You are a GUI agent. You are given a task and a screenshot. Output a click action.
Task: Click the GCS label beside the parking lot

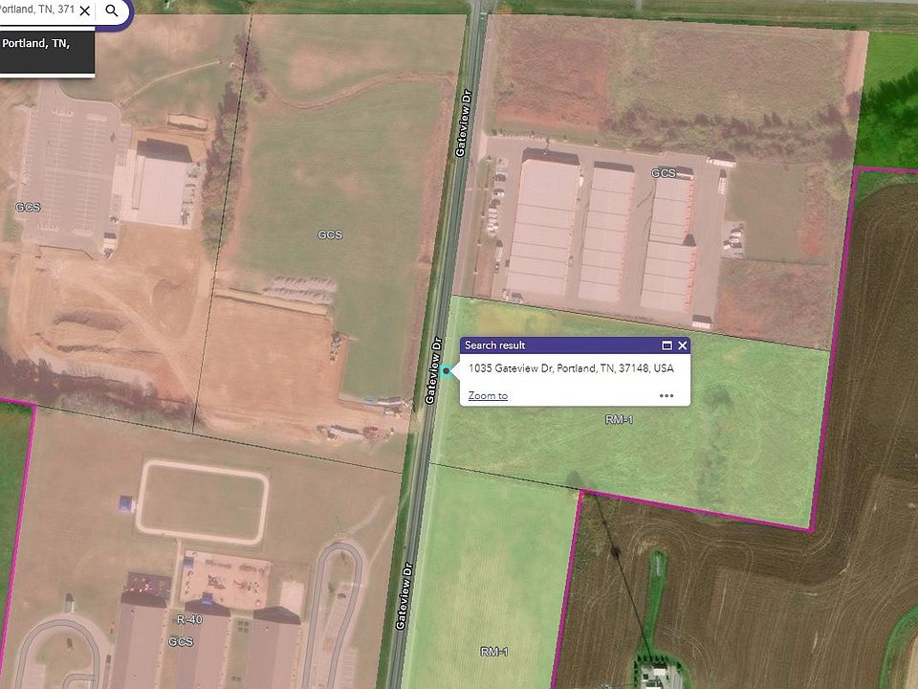tap(28, 207)
